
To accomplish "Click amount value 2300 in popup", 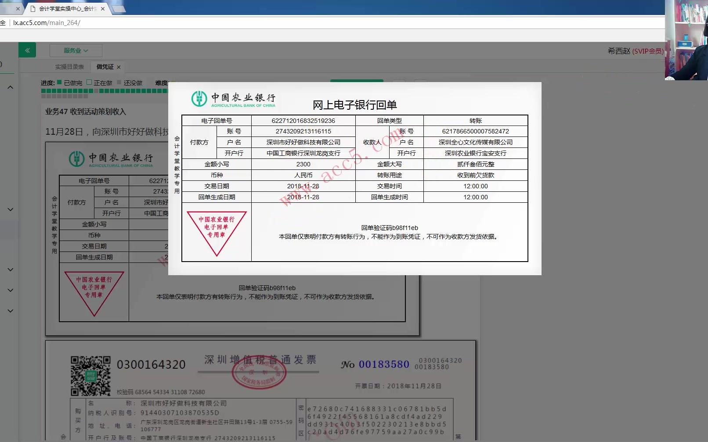I will click(x=303, y=164).
